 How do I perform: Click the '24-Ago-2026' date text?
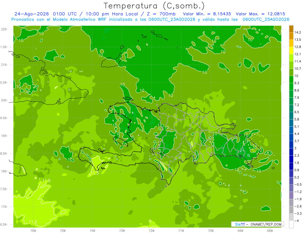pyautogui.click(x=32, y=14)
